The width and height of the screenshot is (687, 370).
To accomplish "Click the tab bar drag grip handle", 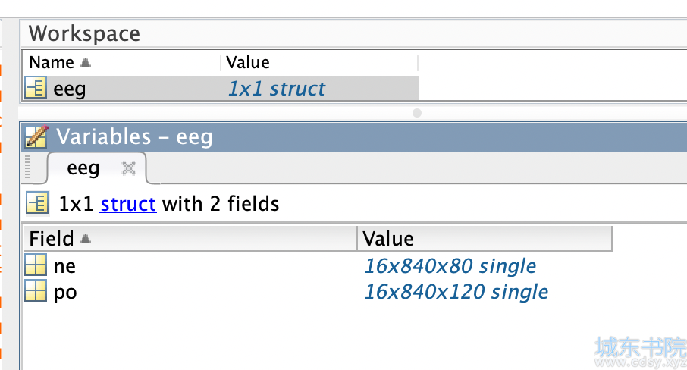I will (x=27, y=168).
